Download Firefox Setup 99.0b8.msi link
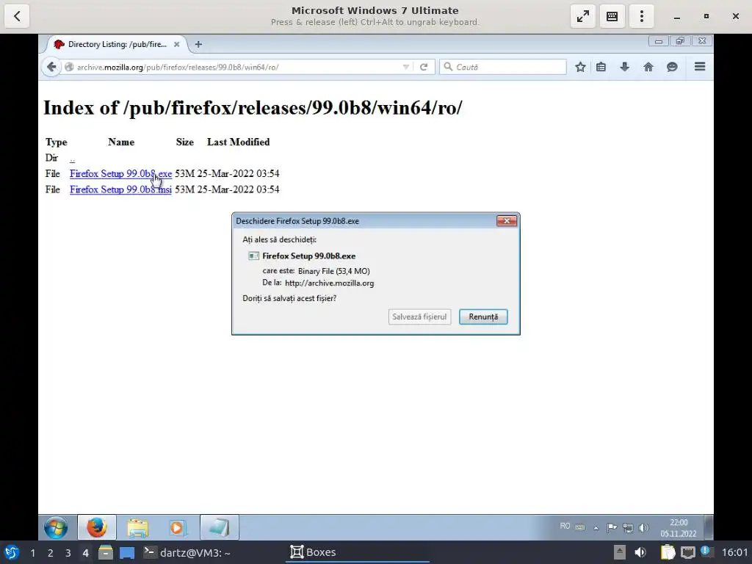752x564 pixels. click(x=121, y=189)
